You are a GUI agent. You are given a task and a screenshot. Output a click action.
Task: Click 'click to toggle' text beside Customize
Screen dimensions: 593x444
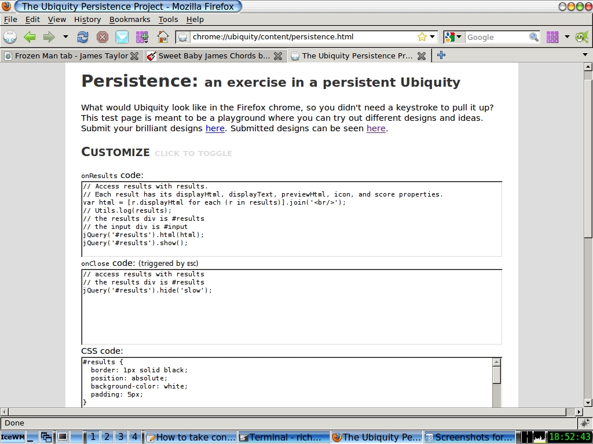click(193, 153)
